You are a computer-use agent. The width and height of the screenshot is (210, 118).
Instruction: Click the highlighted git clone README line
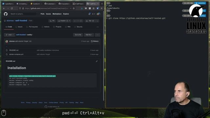point(32,76)
